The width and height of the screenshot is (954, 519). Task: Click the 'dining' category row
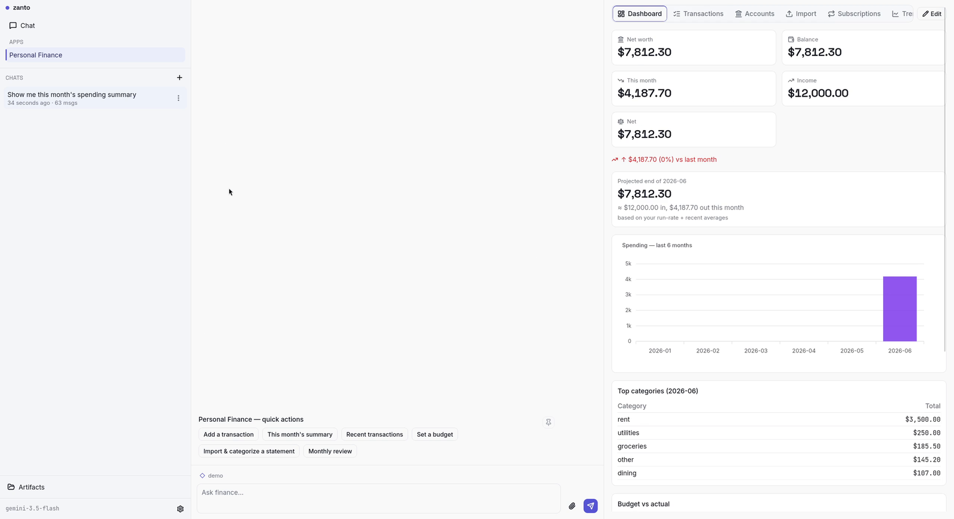pyautogui.click(x=779, y=474)
